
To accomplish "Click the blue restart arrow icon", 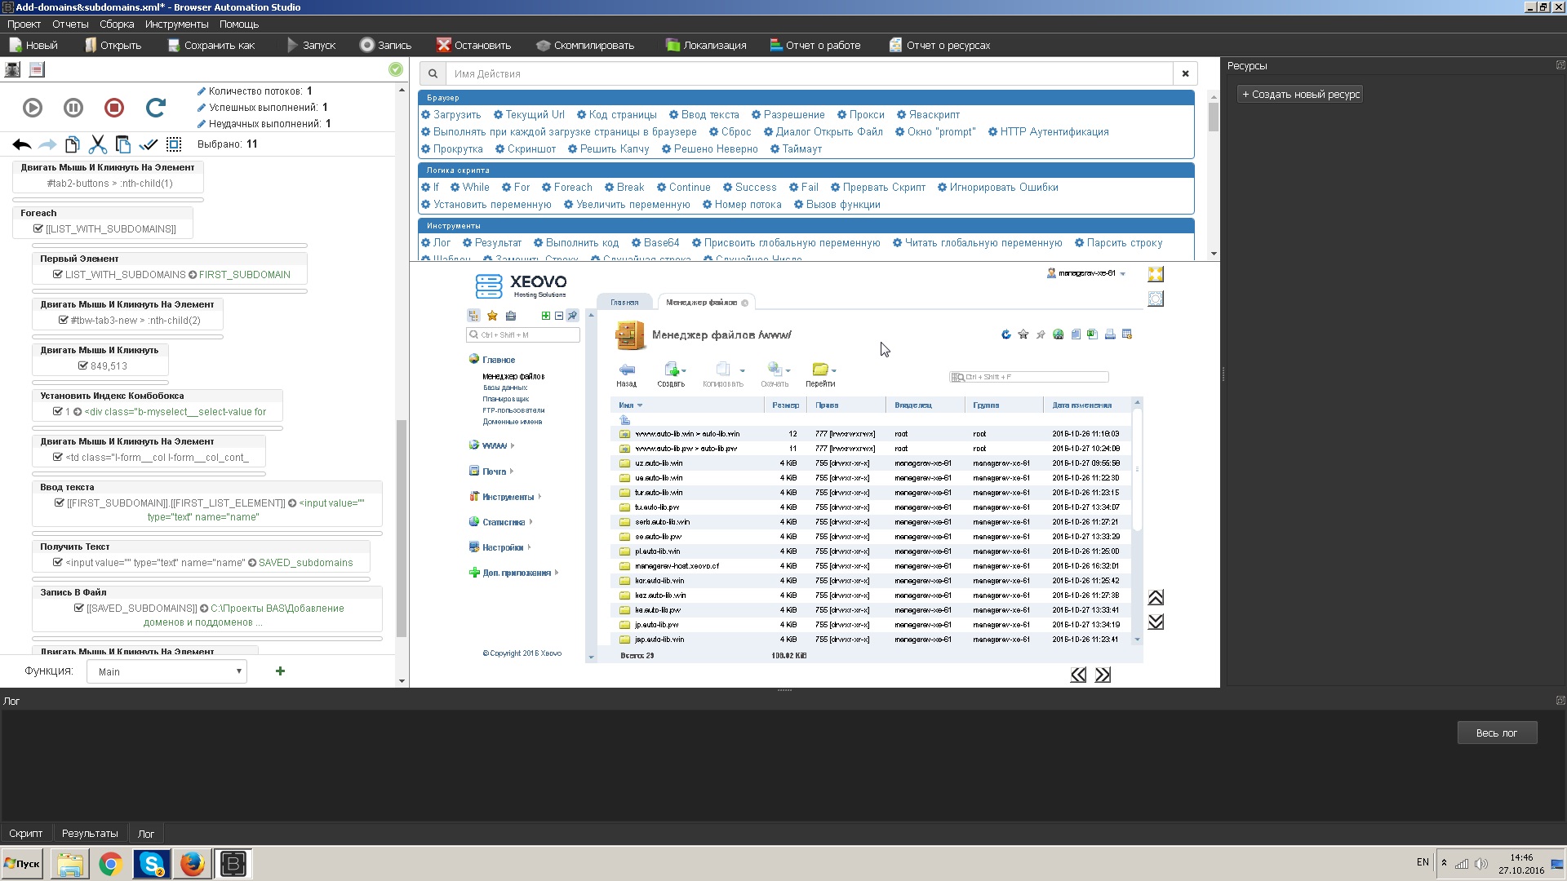I will [x=155, y=108].
